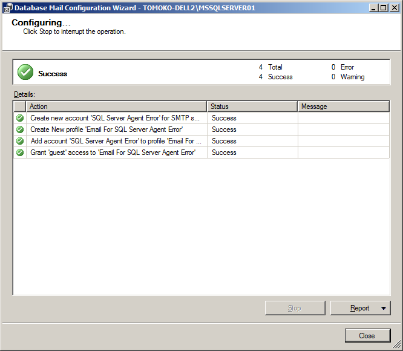Click the status icon beside 'Create new account' row
403x351 pixels.
coord(20,118)
